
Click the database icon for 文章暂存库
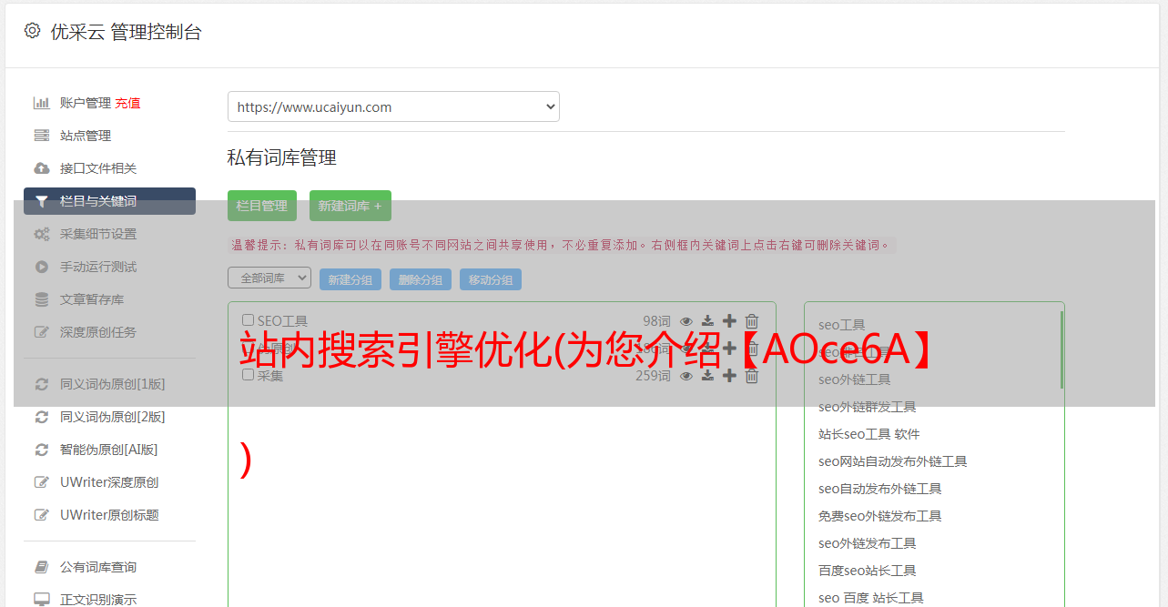pos(41,299)
